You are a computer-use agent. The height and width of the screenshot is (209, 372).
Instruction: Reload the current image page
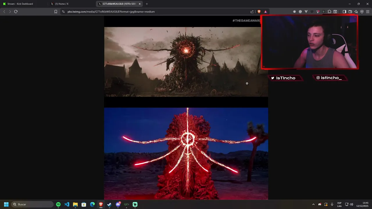[16, 12]
